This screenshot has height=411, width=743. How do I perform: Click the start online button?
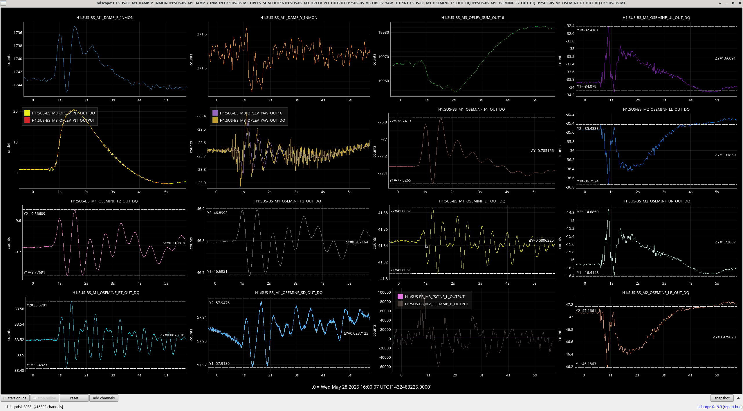click(15, 398)
